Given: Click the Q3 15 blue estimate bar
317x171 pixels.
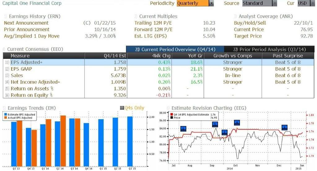Looking at the screenshot, I should click(x=130, y=141).
